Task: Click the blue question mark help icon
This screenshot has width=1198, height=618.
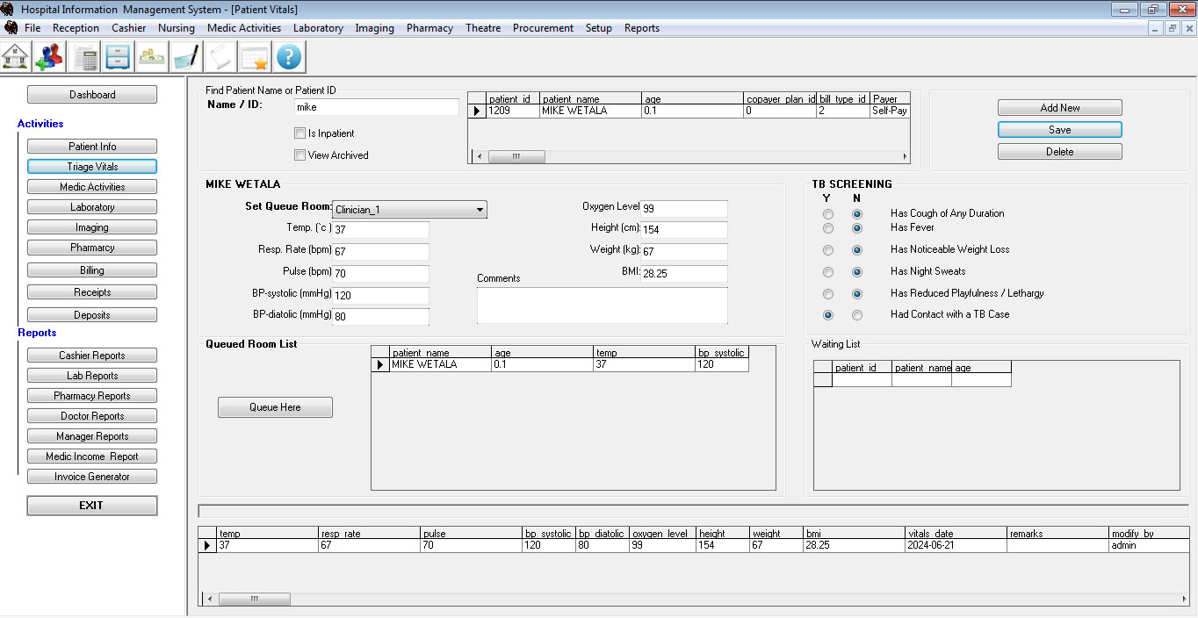Action: (x=289, y=57)
